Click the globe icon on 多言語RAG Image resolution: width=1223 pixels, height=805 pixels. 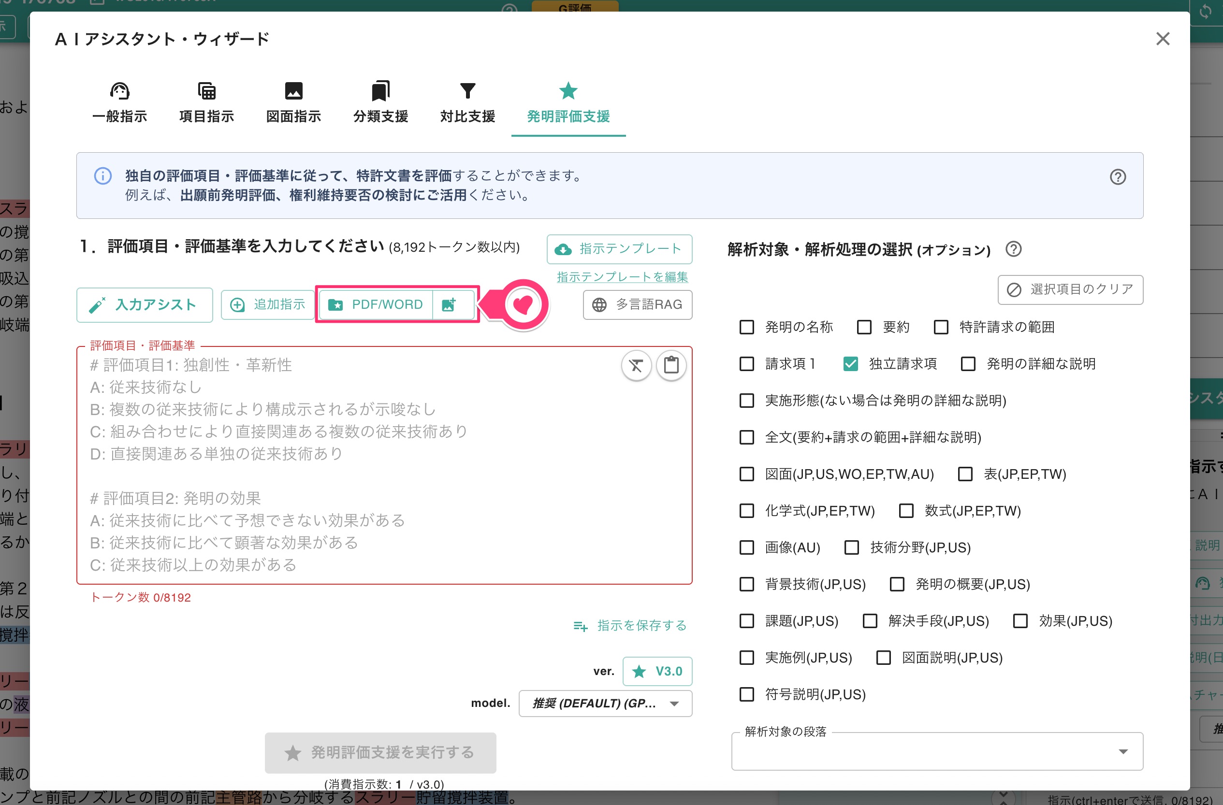click(x=599, y=304)
